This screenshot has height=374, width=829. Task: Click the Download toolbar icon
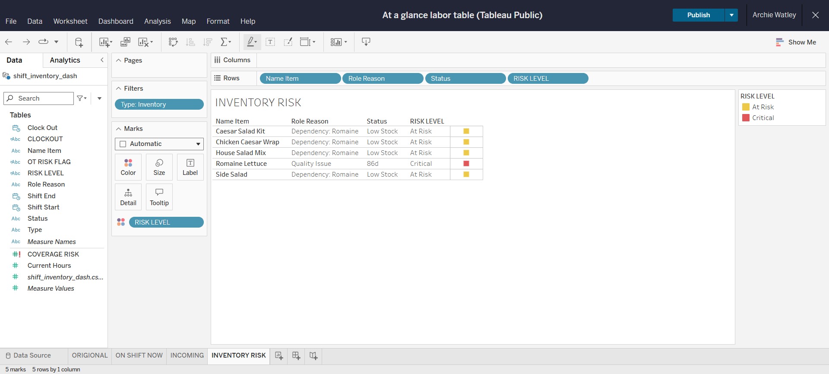coord(366,42)
